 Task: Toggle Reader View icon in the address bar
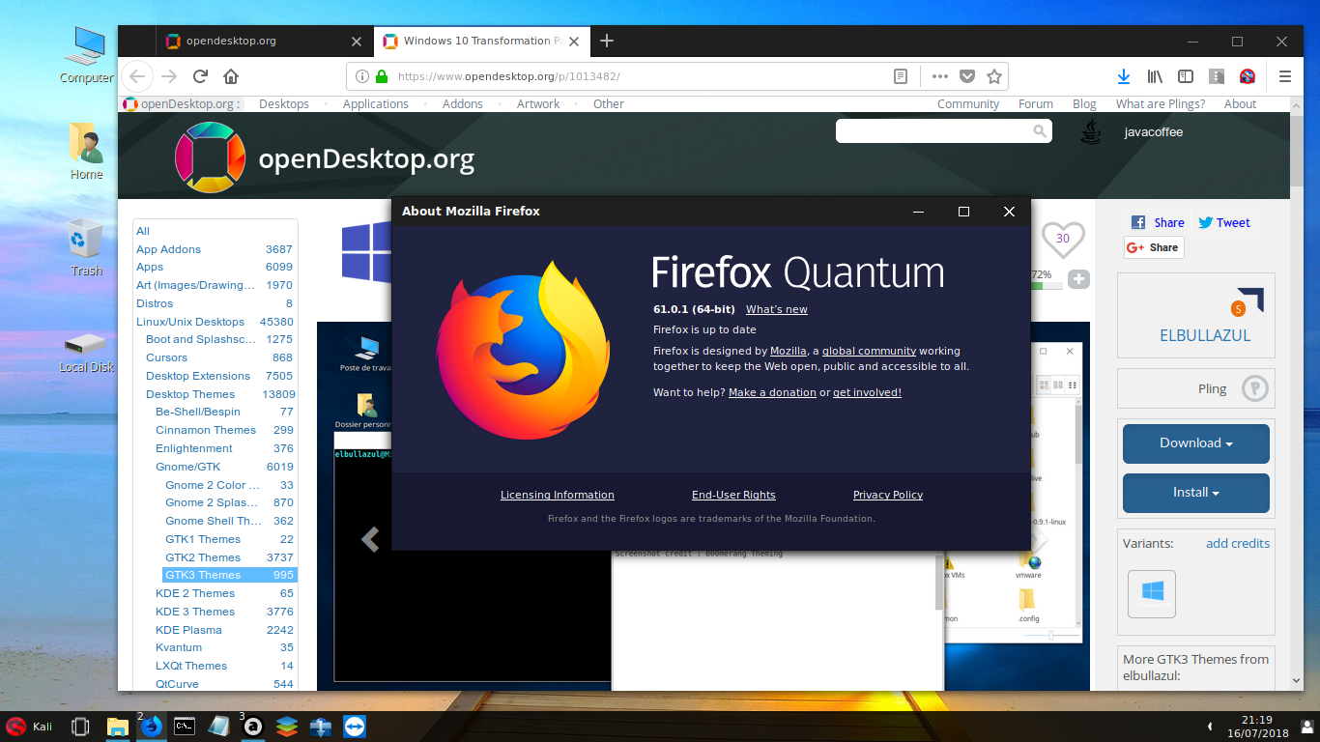click(901, 76)
